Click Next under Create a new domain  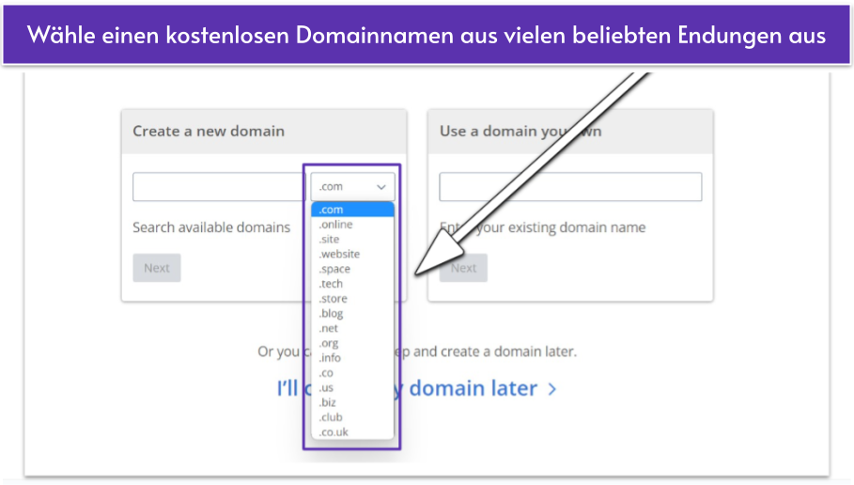coord(157,268)
